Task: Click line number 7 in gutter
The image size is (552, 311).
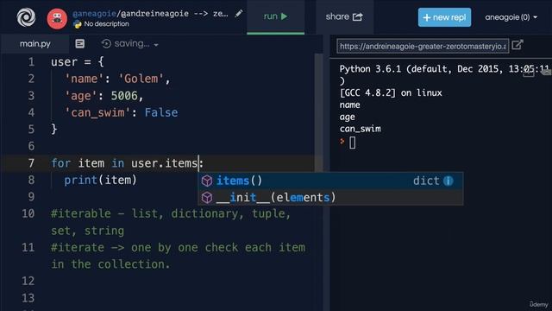Action: (x=31, y=163)
